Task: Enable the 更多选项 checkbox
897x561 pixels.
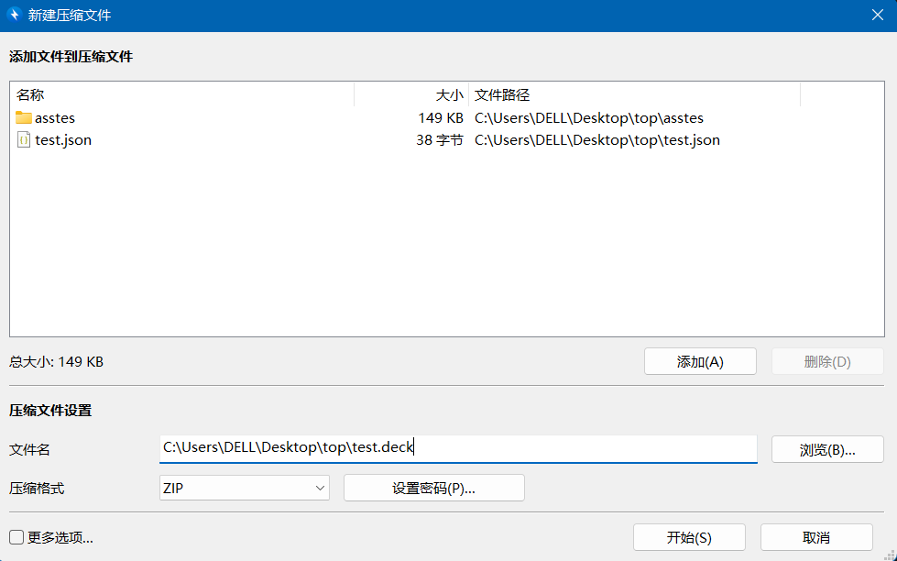Action: [16, 537]
